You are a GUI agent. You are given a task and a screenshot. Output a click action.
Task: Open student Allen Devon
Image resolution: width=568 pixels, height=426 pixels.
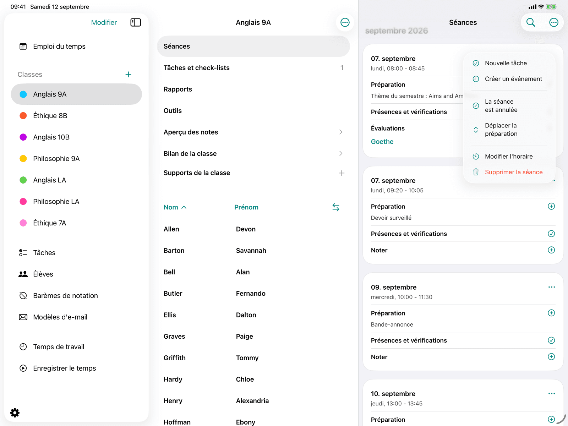tap(253, 229)
